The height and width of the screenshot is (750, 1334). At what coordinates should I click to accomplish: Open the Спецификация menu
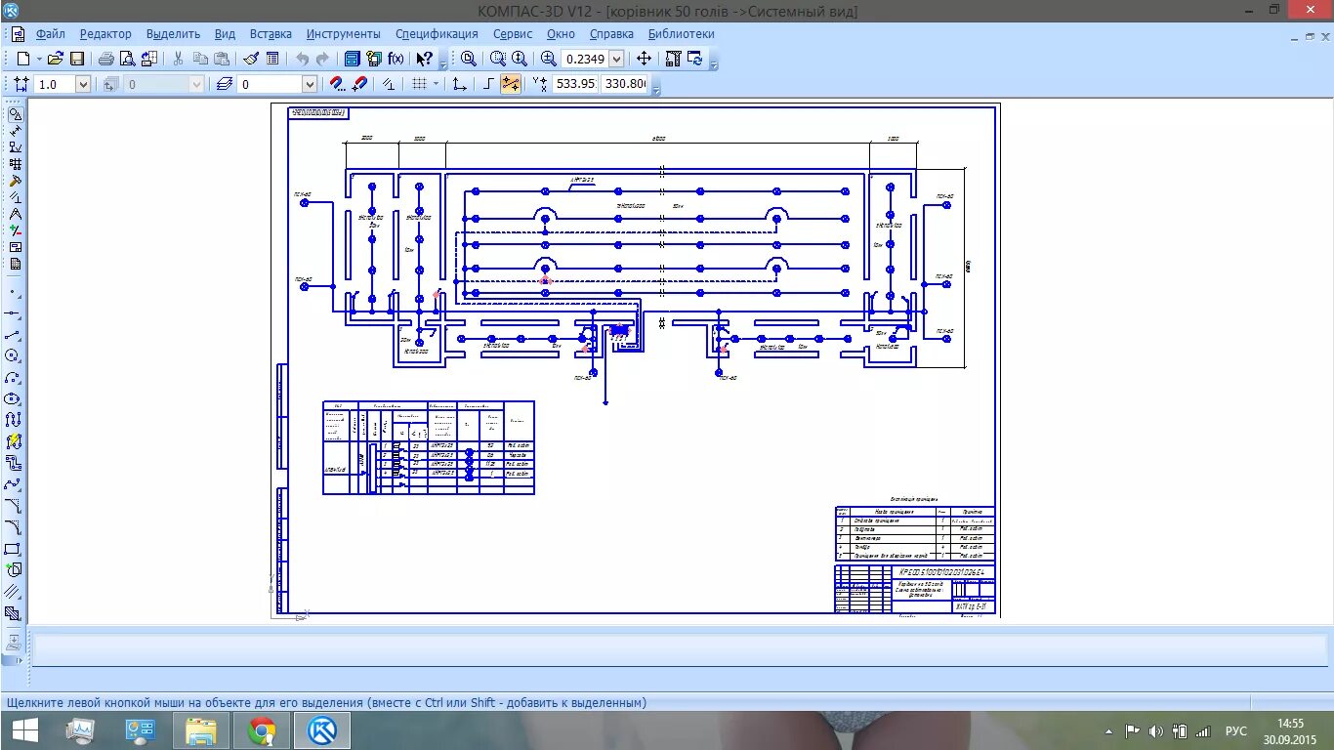point(437,33)
